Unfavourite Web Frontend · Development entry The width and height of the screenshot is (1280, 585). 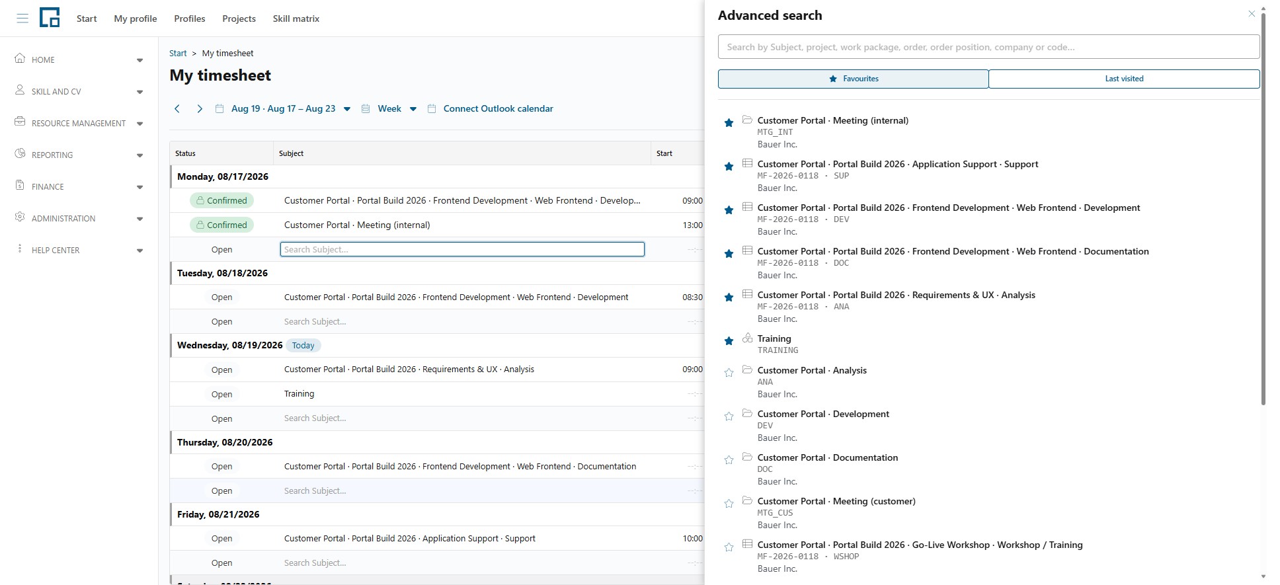click(729, 210)
